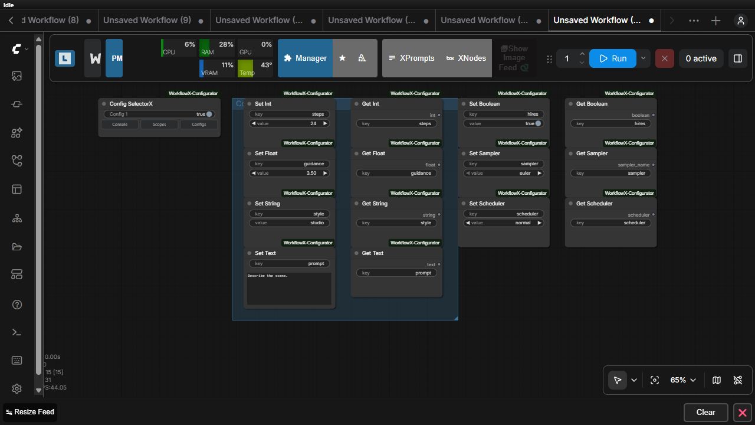The width and height of the screenshot is (755, 425).
Task: Increase Set Int value with right arrow
Action: tap(325, 123)
